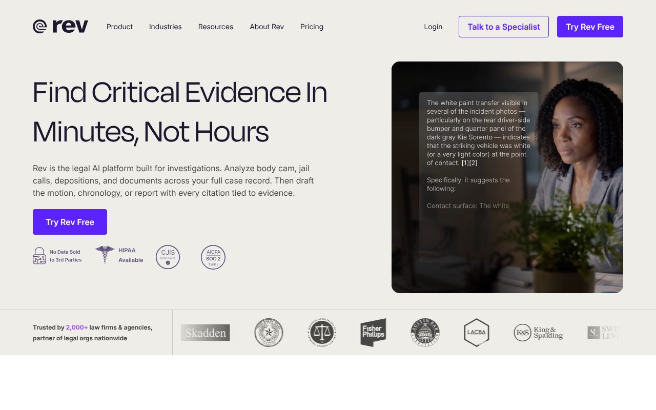Click the King & Spalding logo
Image resolution: width=656 pixels, height=410 pixels.
click(x=538, y=333)
